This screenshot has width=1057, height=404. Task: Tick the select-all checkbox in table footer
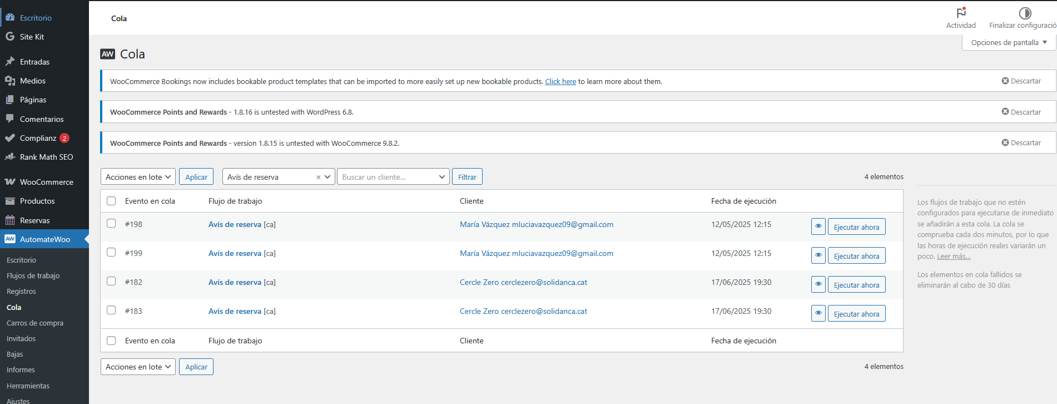coord(111,341)
